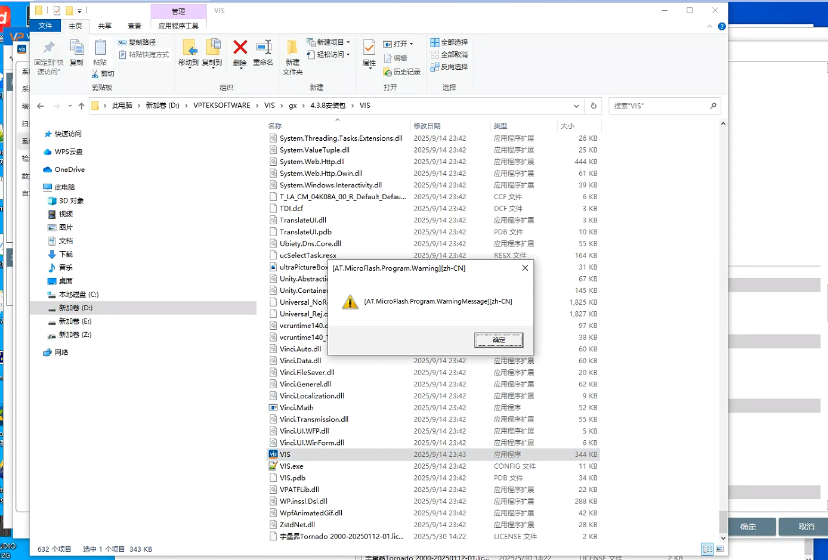The height and width of the screenshot is (560, 828).
Task: Switch to details view in status bar
Action: pyautogui.click(x=707, y=549)
